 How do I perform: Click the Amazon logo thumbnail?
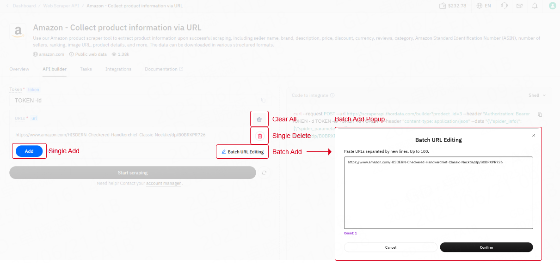[x=18, y=31]
